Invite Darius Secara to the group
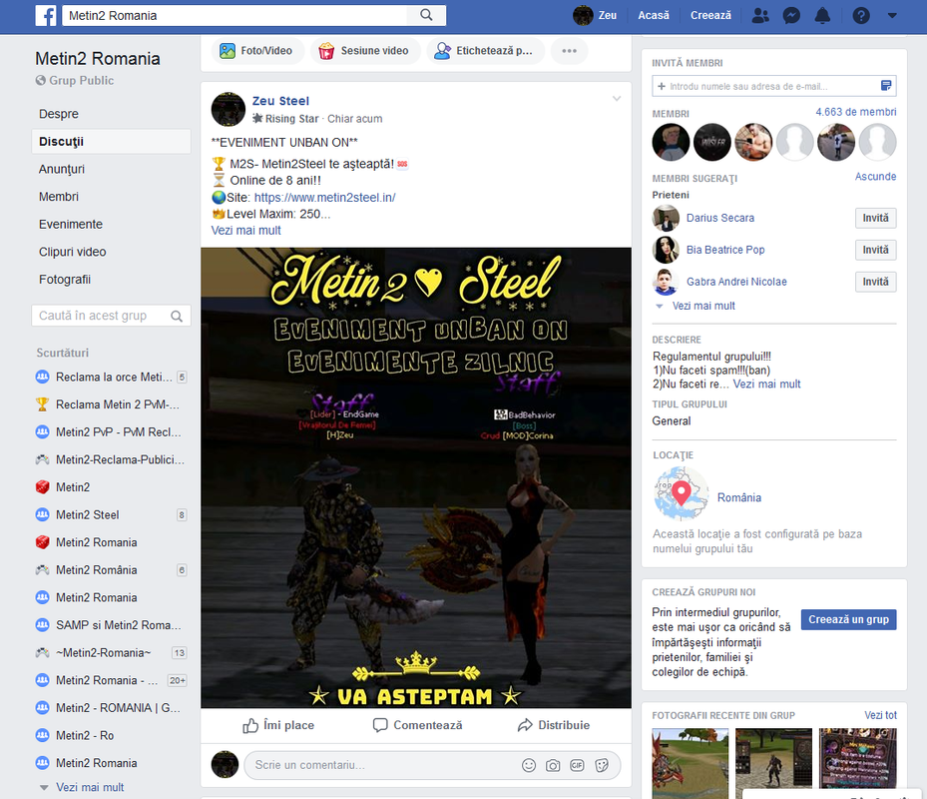 (x=875, y=218)
